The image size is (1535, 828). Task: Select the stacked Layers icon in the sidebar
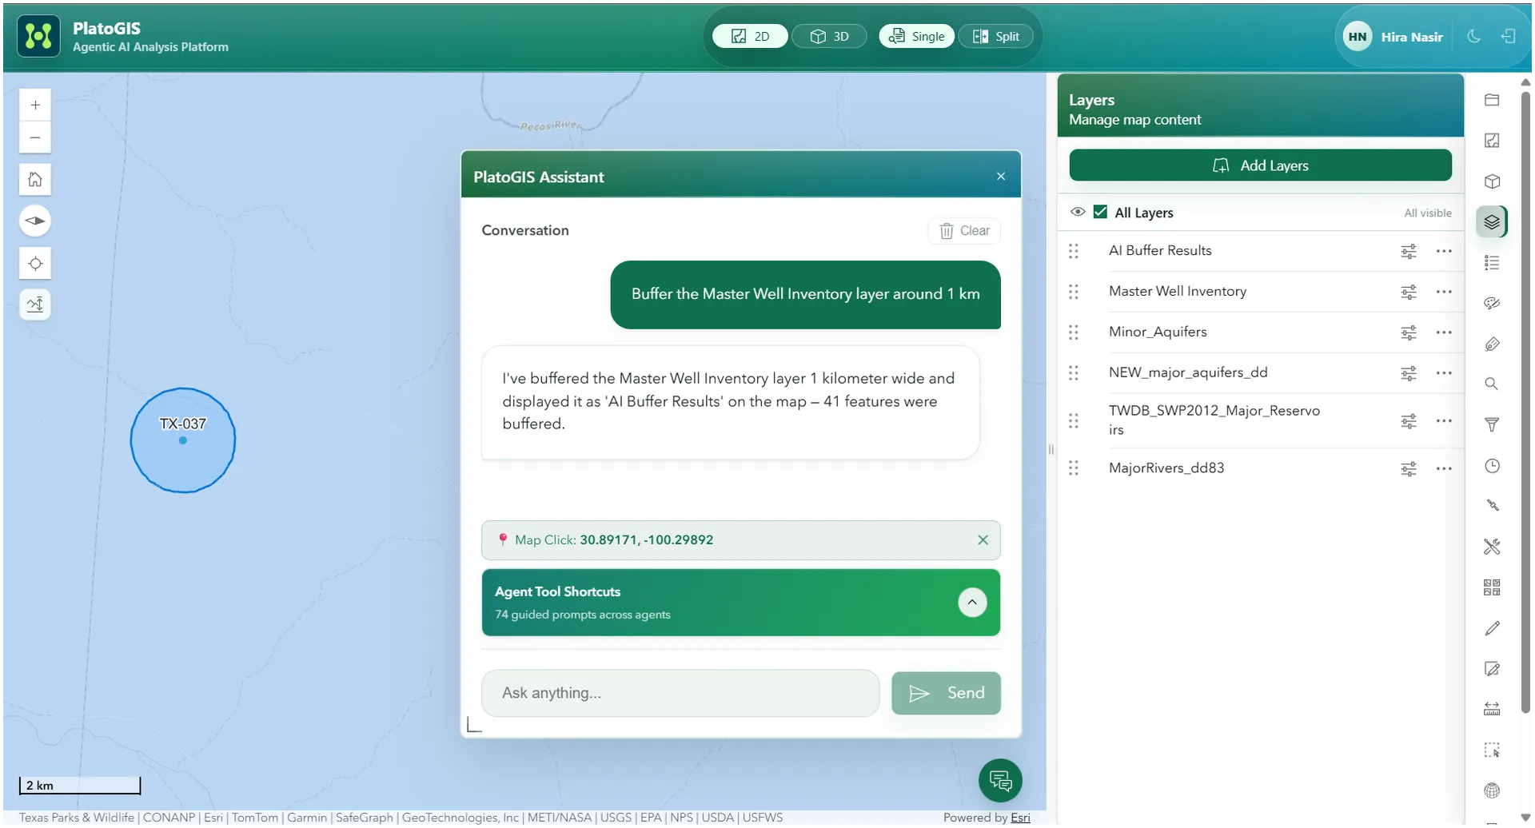pos(1492,222)
